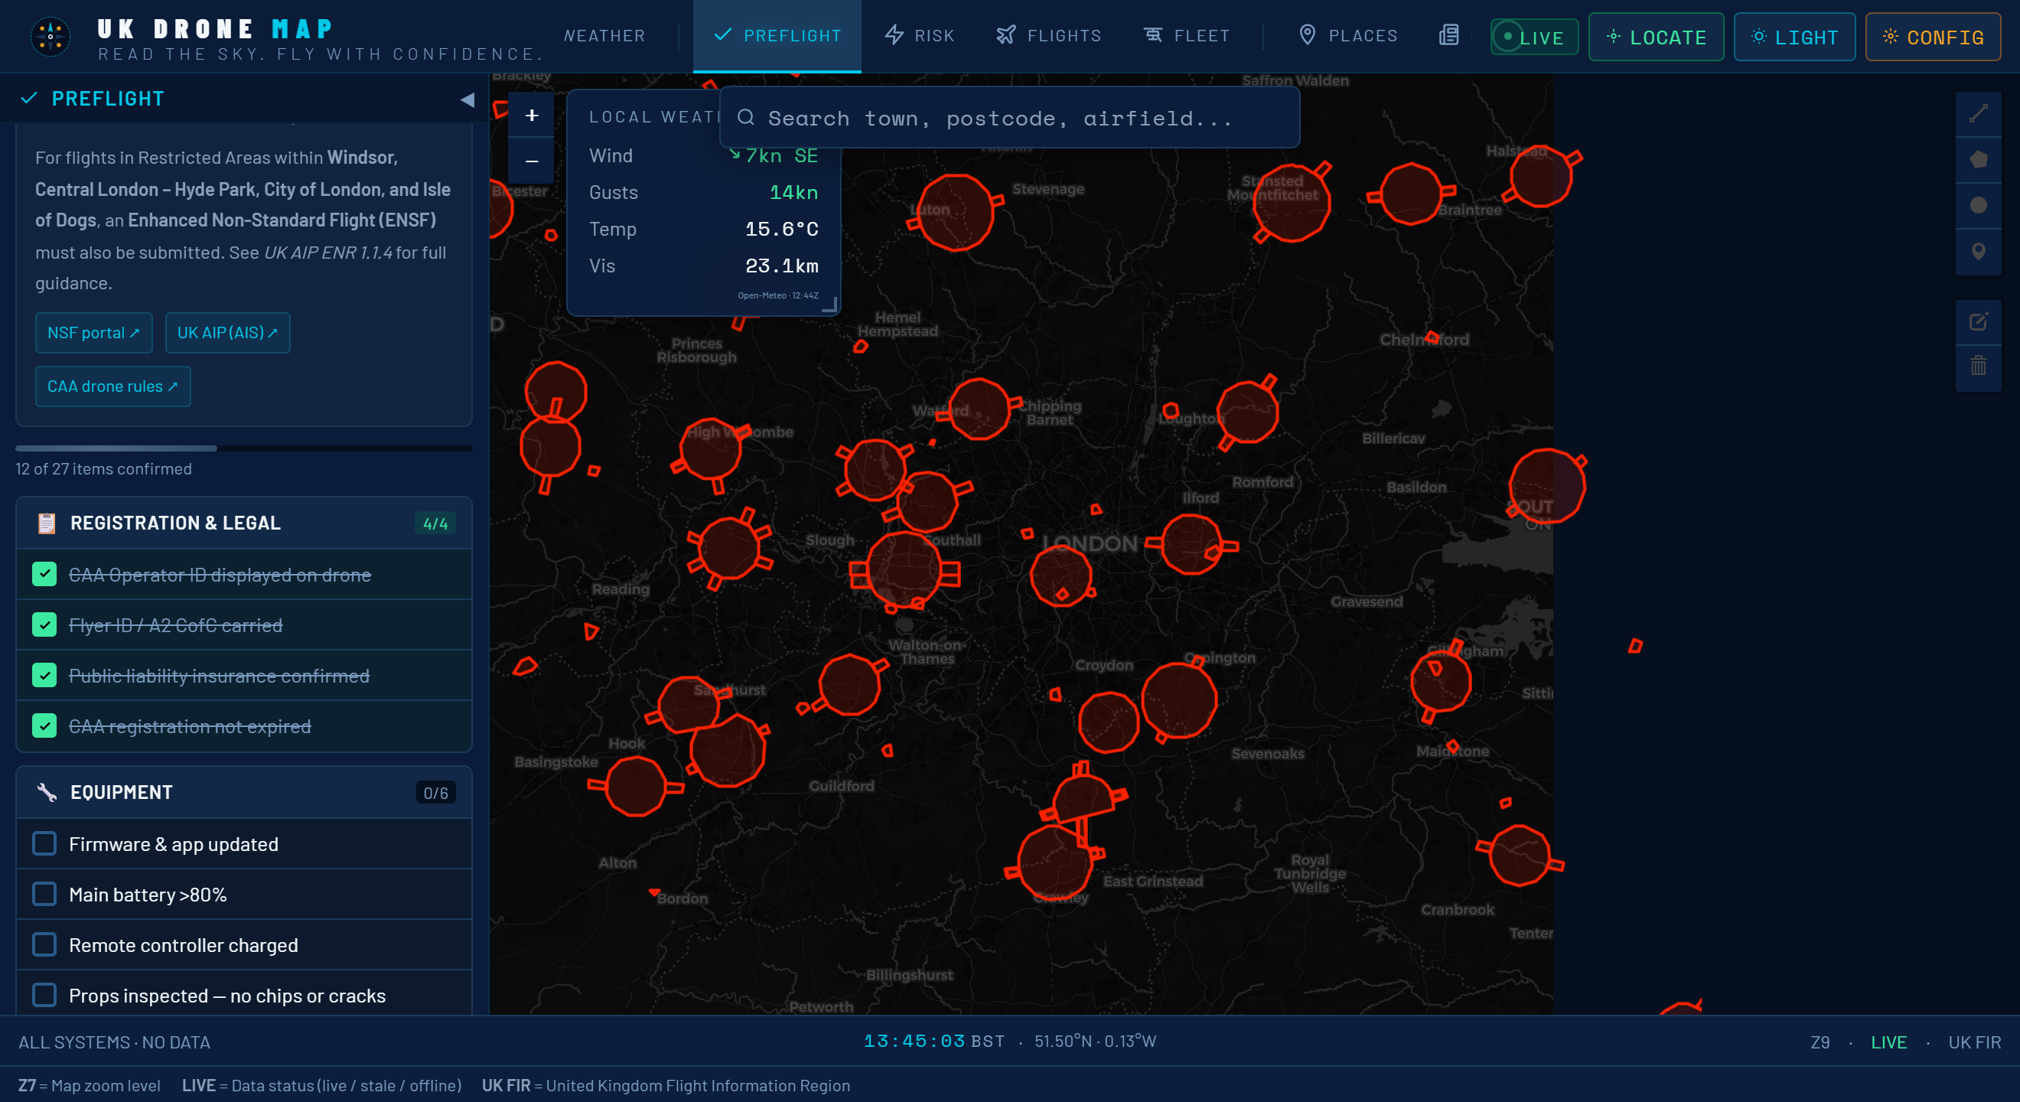Check Remote controller charged
This screenshot has height=1102, width=2020.
[x=44, y=945]
